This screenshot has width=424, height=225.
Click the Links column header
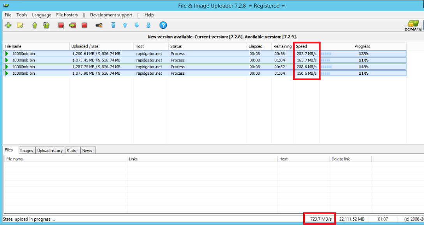tap(202, 159)
